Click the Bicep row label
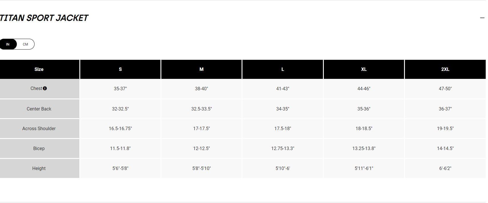The width and height of the screenshot is (488, 203). pos(39,149)
